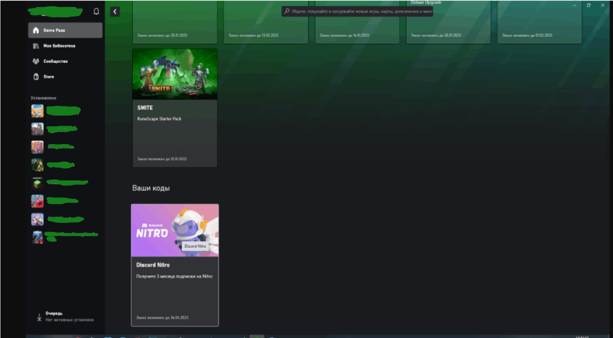This screenshot has height=338, width=613.
Task: Click the date text 26.04.2023 on the Nitro card
Action: pos(180,317)
